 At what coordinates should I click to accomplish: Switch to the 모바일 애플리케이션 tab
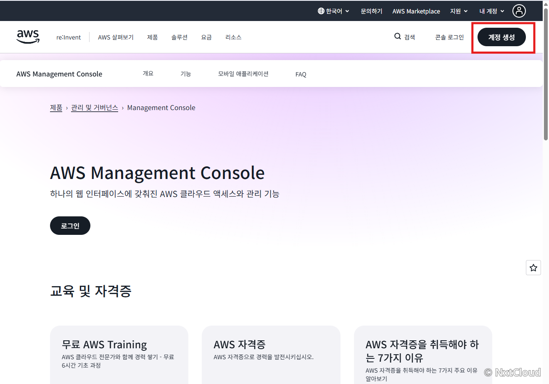243,74
